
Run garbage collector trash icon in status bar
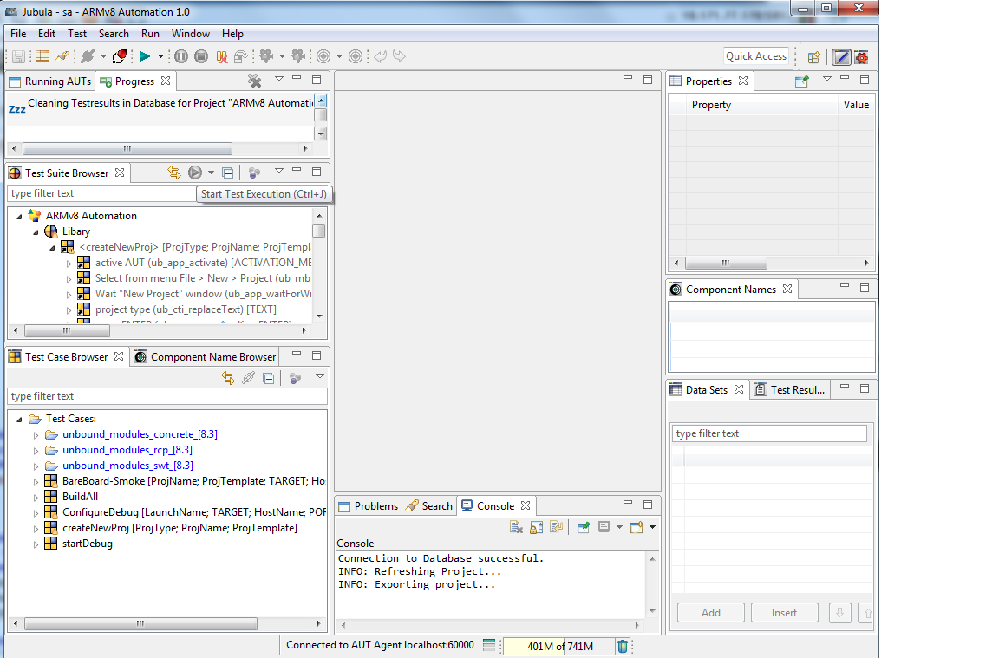pos(623,646)
